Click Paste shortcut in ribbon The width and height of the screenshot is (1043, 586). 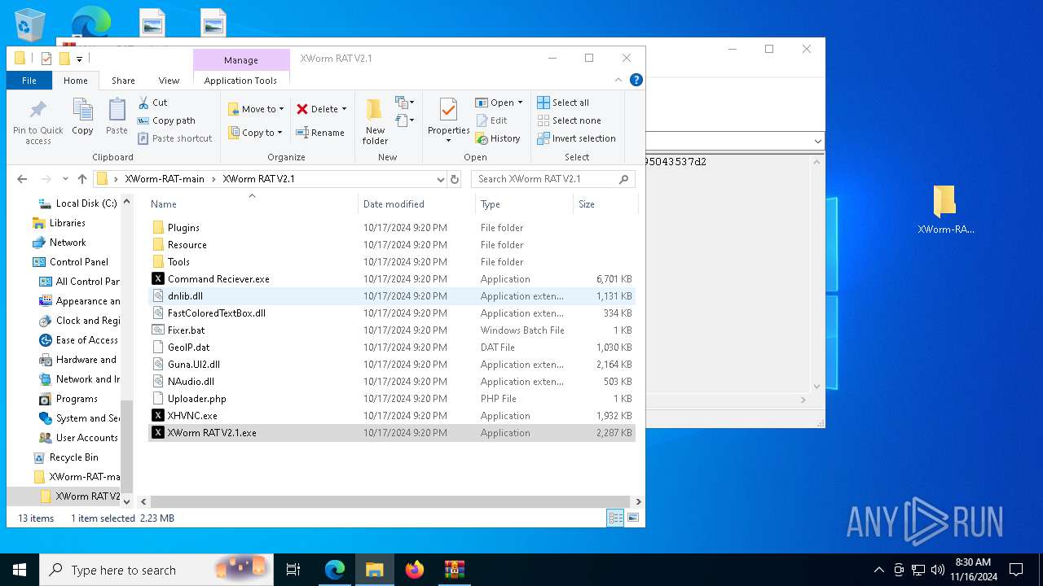[x=174, y=138]
